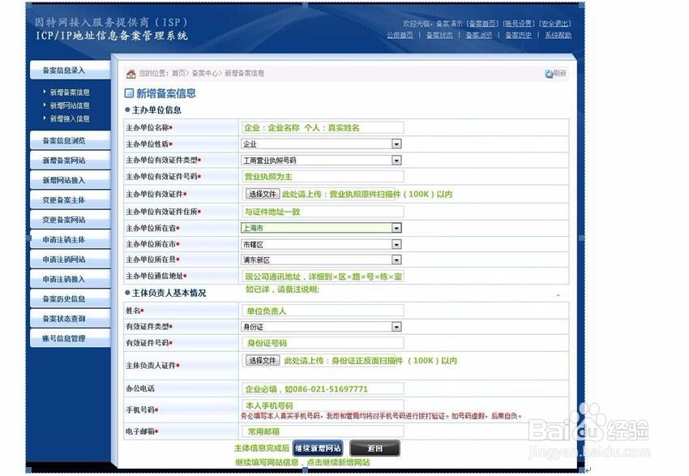Open the 有效证件类型 dropdown showing 身份证
This screenshot has width=689, height=476.
click(396, 327)
